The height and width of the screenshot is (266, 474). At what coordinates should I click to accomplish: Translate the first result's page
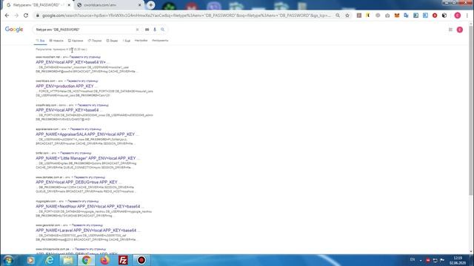tap(86, 57)
